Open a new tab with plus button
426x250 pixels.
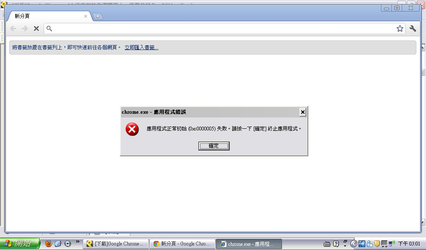tap(97, 16)
